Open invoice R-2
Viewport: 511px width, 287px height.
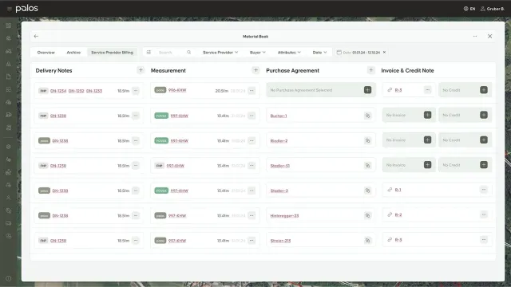click(398, 214)
